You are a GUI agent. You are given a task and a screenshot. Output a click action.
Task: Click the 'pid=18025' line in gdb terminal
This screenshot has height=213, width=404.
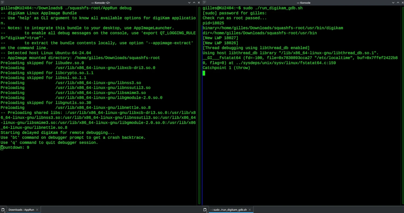(213, 23)
